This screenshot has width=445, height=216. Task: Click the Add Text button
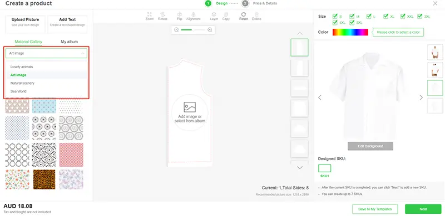[x=67, y=24]
